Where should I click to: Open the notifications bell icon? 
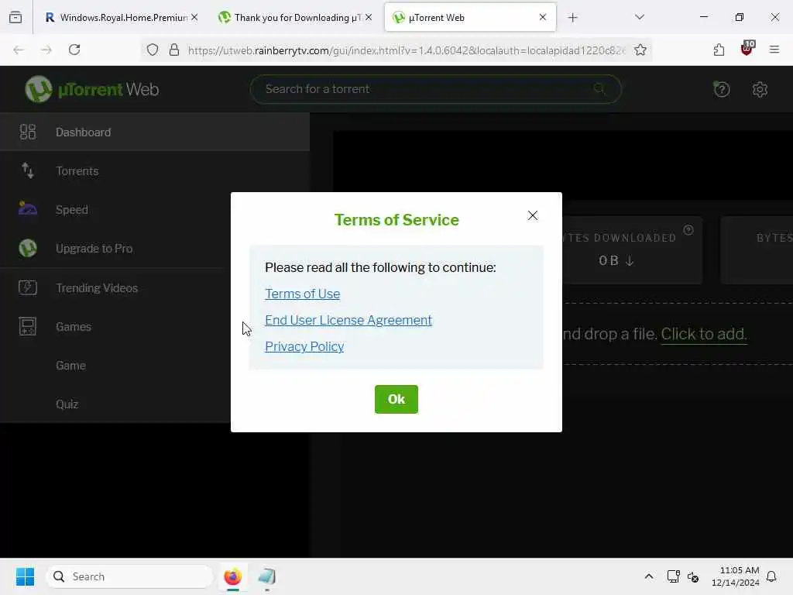pyautogui.click(x=771, y=576)
